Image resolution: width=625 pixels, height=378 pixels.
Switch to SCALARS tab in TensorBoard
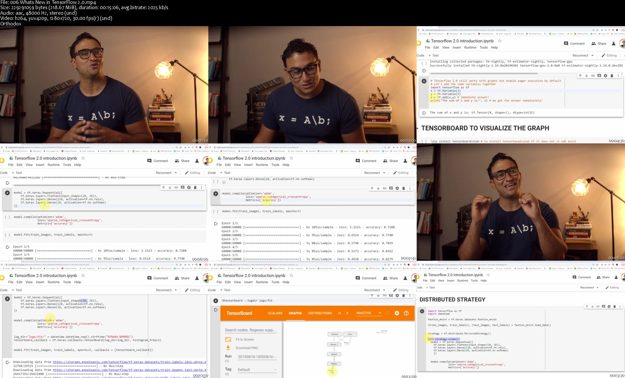click(275, 313)
